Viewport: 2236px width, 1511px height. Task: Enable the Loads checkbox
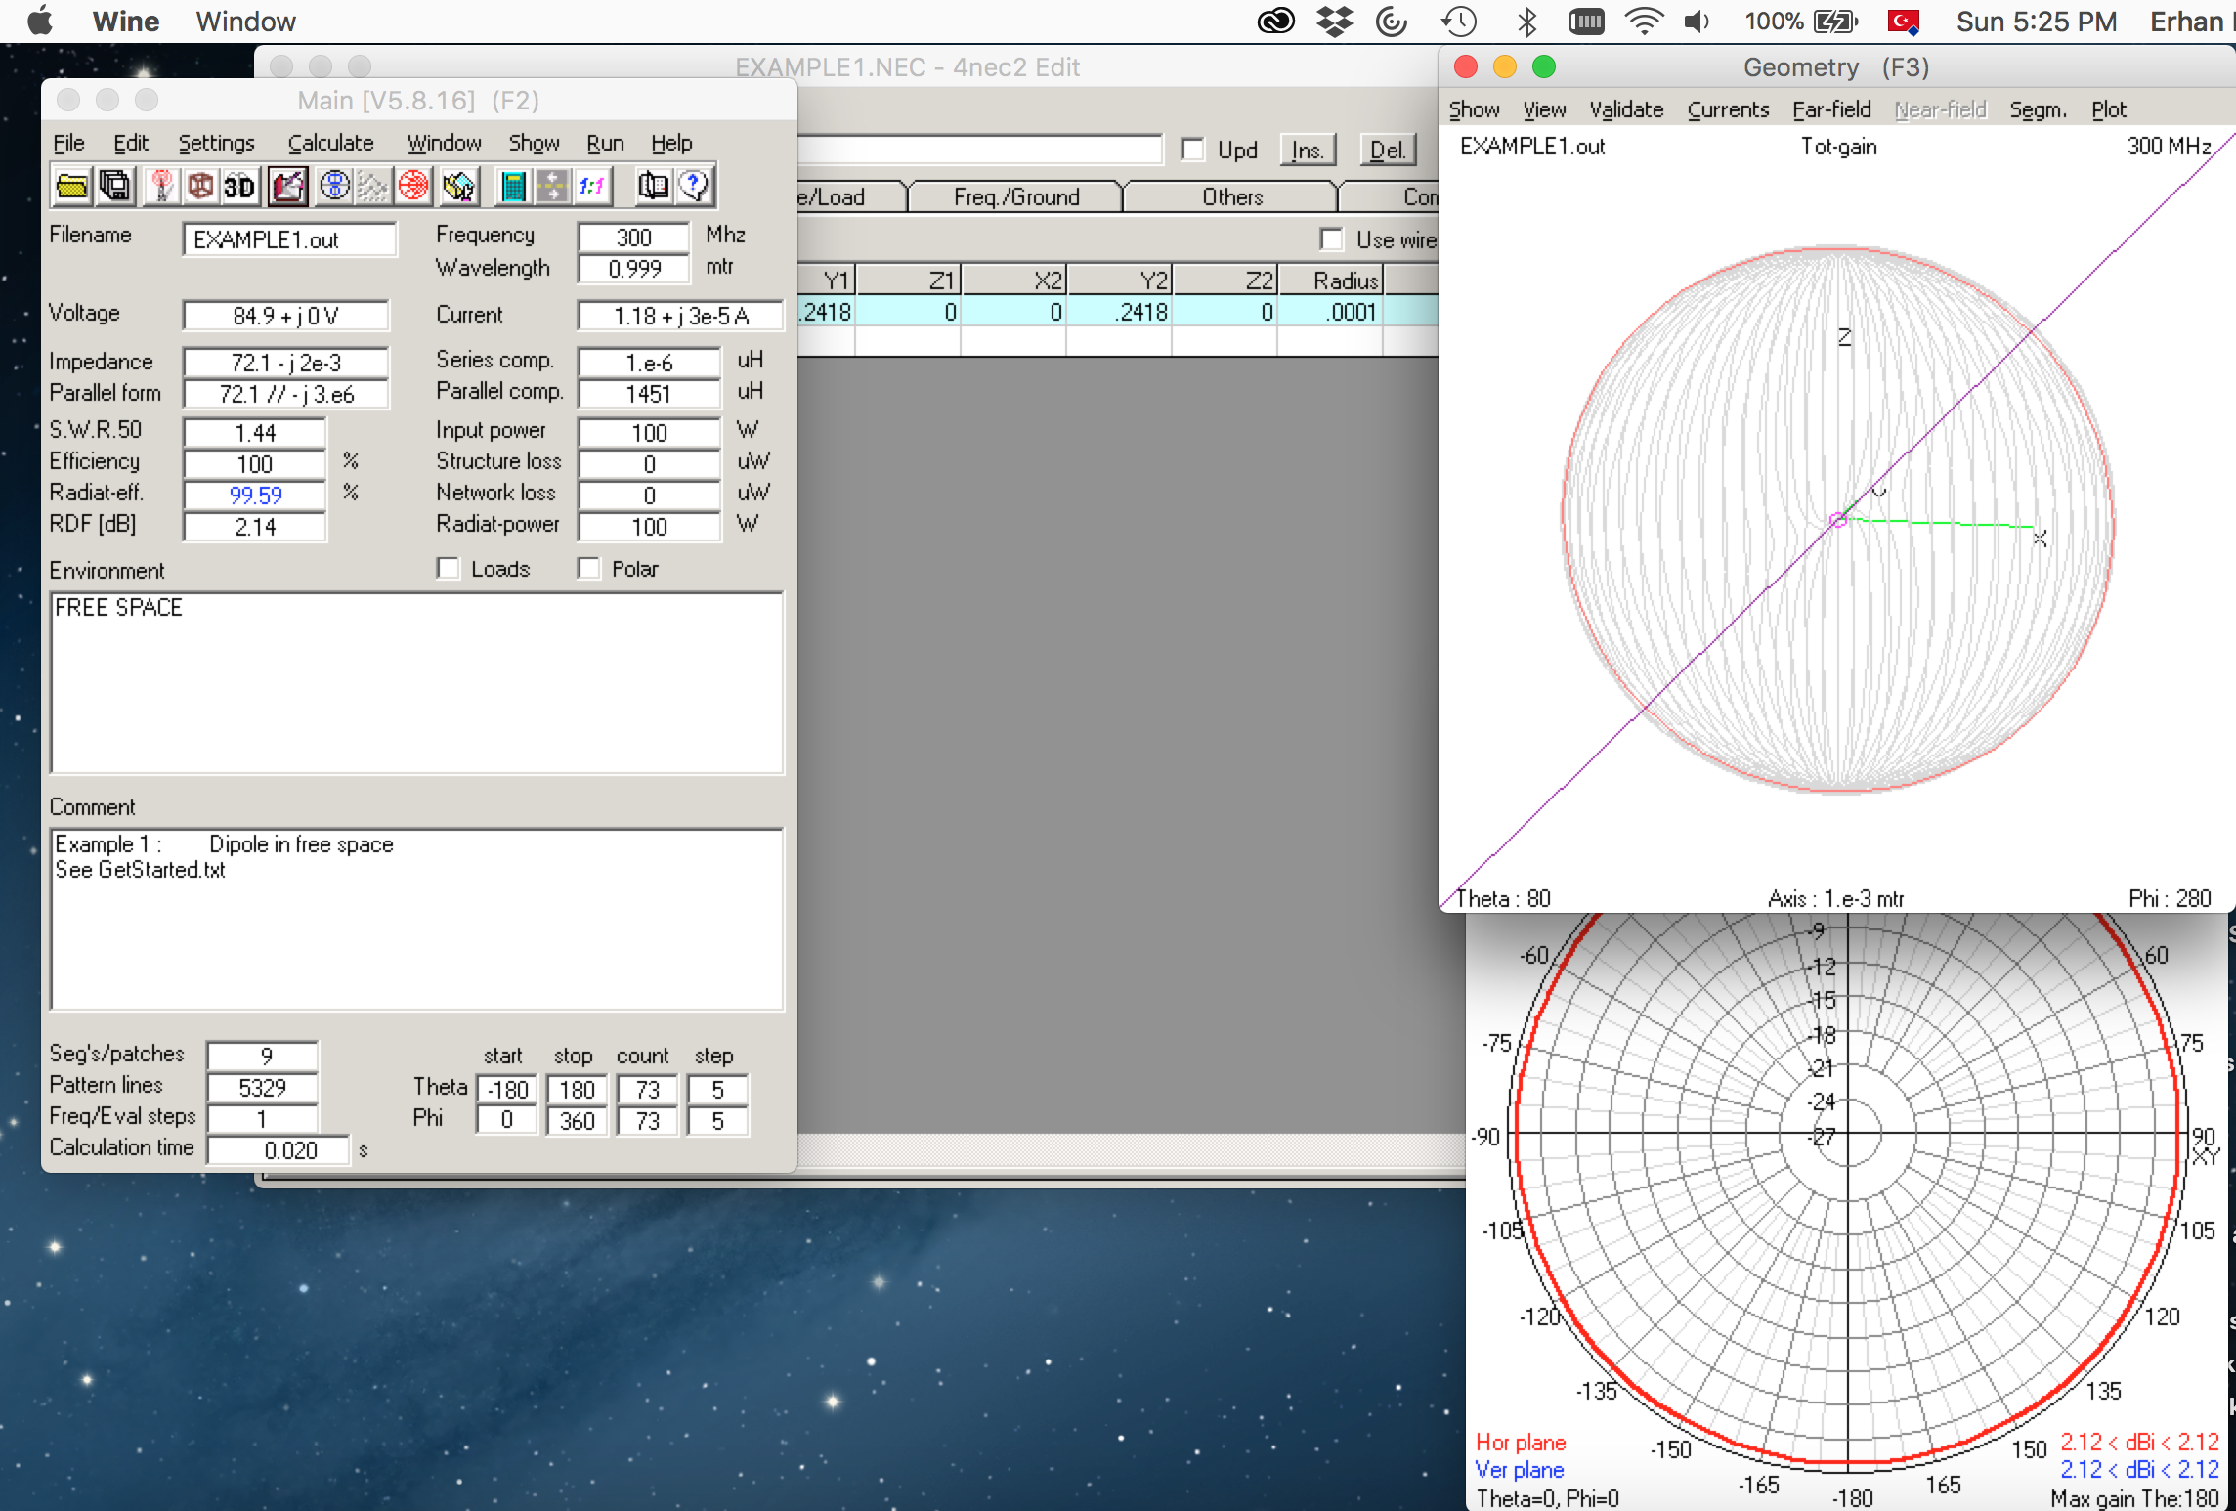[x=449, y=569]
